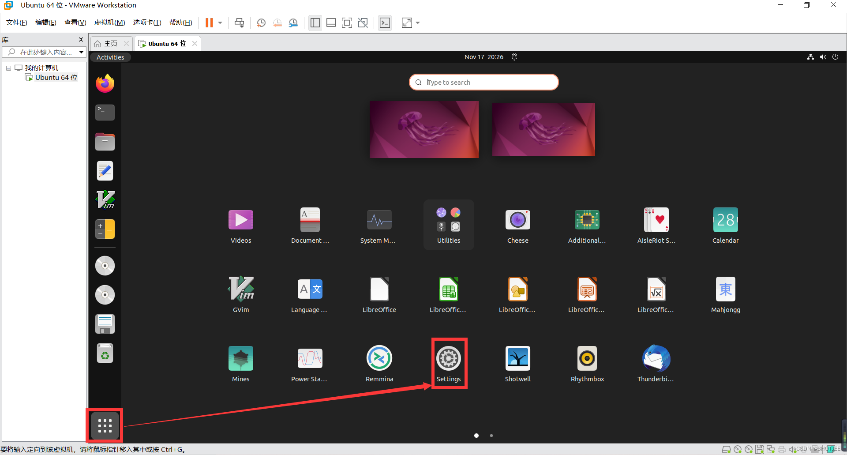
Task: Launch the Mahjongg game
Action: (x=726, y=294)
